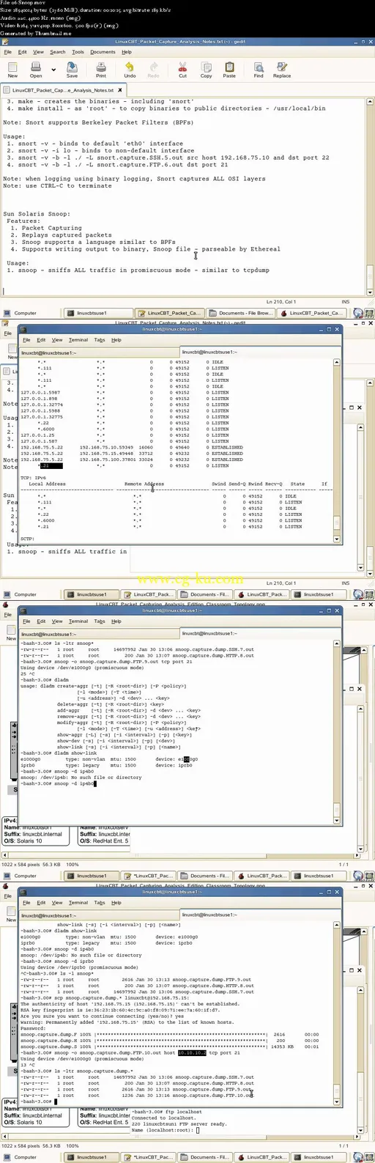This screenshot has height=1163, width=375.
Task: Open gedit's Help menu beside Documents
Action: tap(127, 52)
